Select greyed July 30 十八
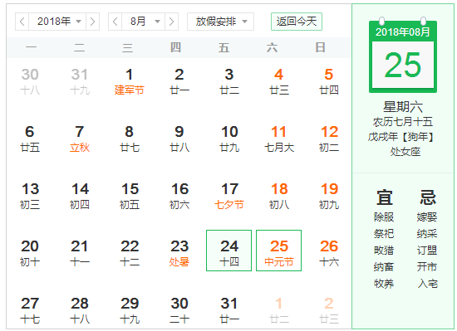Viewport: 457px width, 331px height. coord(30,81)
